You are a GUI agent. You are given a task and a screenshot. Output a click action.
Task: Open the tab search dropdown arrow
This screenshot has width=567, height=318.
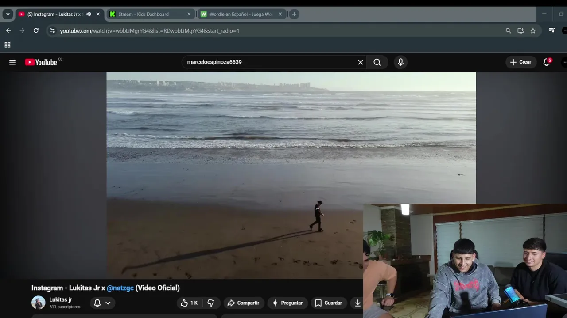tap(8, 14)
